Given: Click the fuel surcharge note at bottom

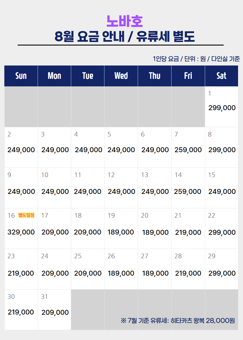Looking at the screenshot, I should pyautogui.click(x=178, y=321).
